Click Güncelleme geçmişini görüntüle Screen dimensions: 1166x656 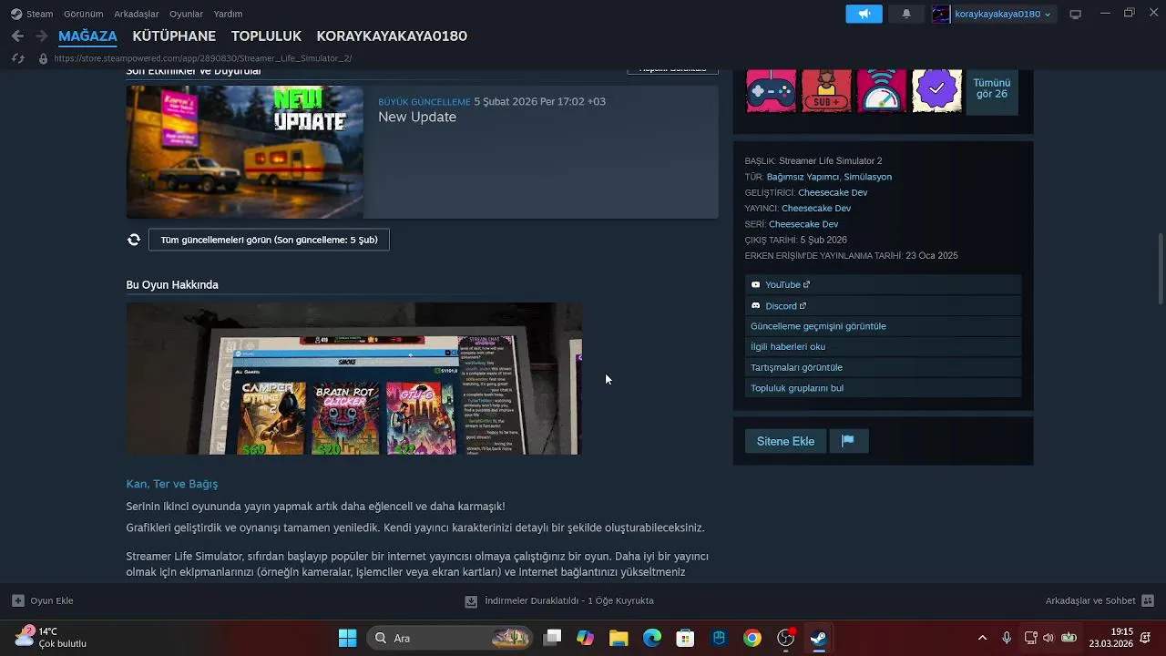tap(883, 326)
